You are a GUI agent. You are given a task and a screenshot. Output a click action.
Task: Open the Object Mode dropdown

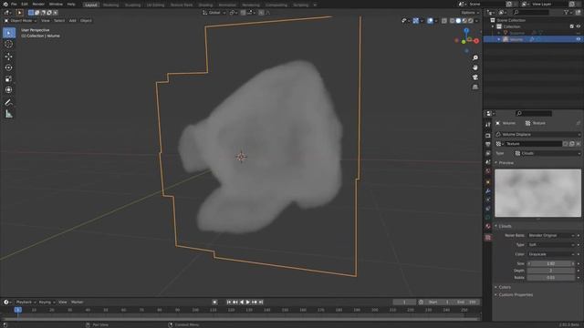tap(21, 21)
